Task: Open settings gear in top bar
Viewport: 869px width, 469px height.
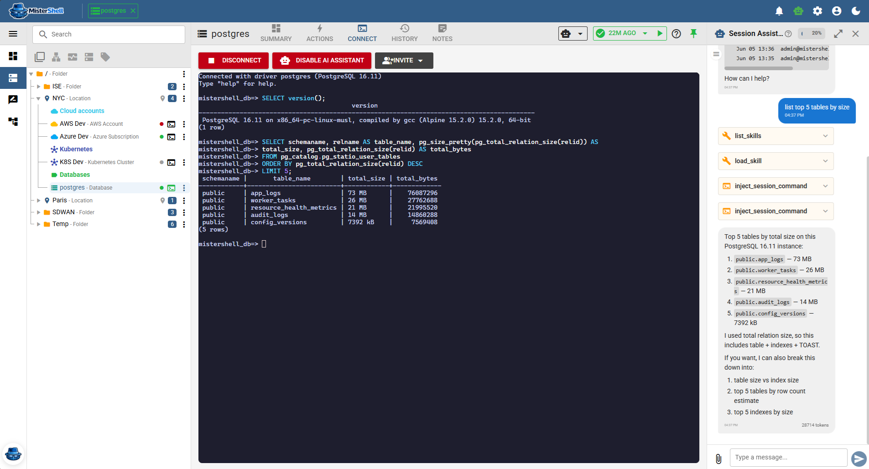Action: (x=817, y=11)
